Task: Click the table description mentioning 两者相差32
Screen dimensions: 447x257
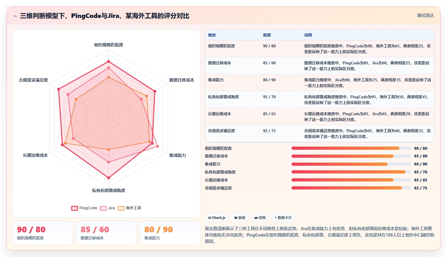Action: point(367,133)
